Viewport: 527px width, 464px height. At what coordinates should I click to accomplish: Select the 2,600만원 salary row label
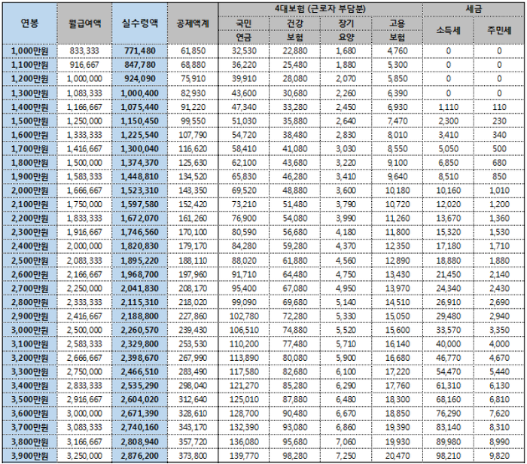(30, 275)
